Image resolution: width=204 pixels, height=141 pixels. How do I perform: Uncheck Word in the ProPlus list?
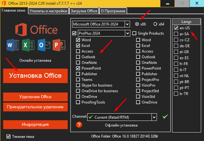coord(78,40)
